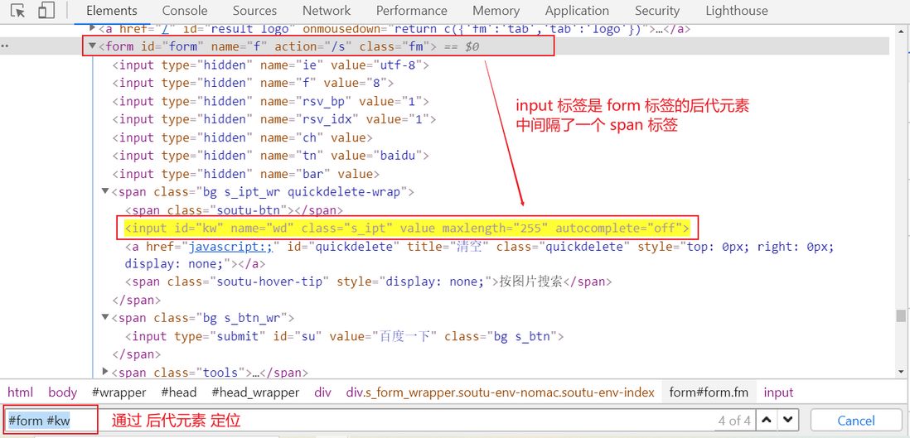
Task: Collapse the form id="form" node
Action: click(x=92, y=46)
